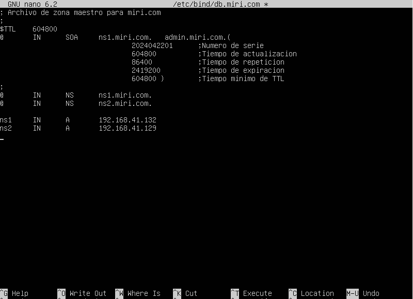
Task: Click the GNU nano 6.2 title text
Action: tap(32, 4)
